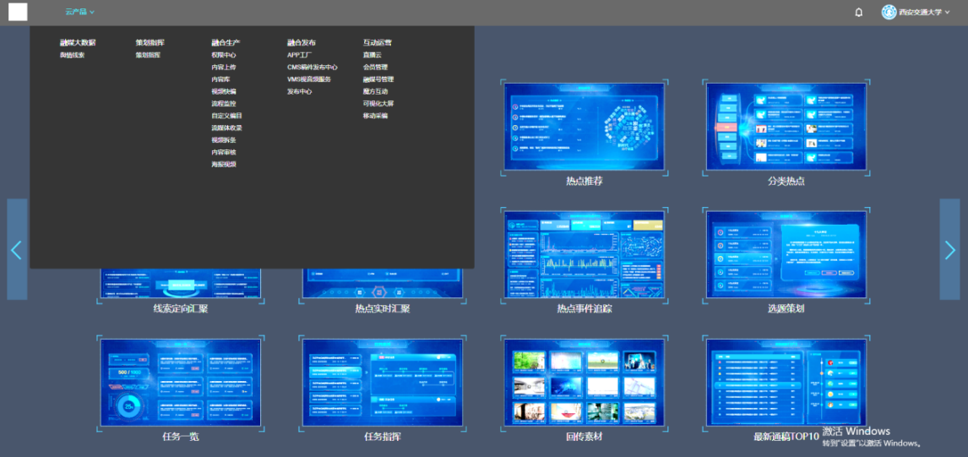This screenshot has height=457, width=968.
Task: Select 舆情线索 from the menu
Action: pyautogui.click(x=72, y=55)
